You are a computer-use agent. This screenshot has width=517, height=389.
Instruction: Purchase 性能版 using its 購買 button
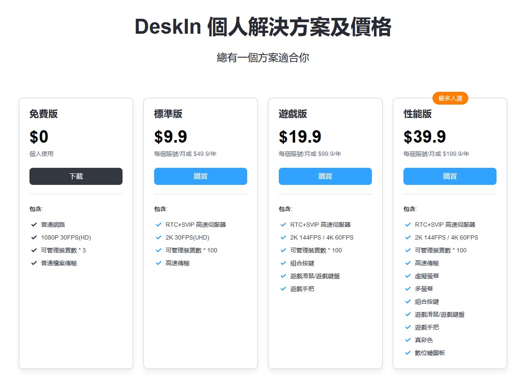[x=450, y=176]
